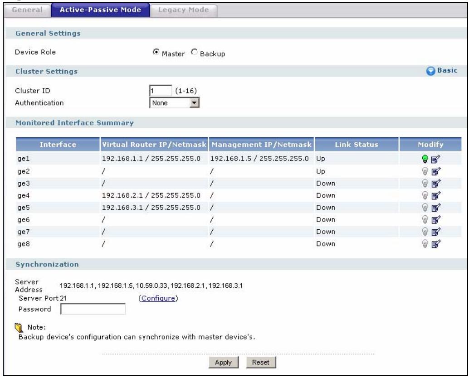Click the Cluster Settings heading
The width and height of the screenshot is (469, 378).
point(46,72)
